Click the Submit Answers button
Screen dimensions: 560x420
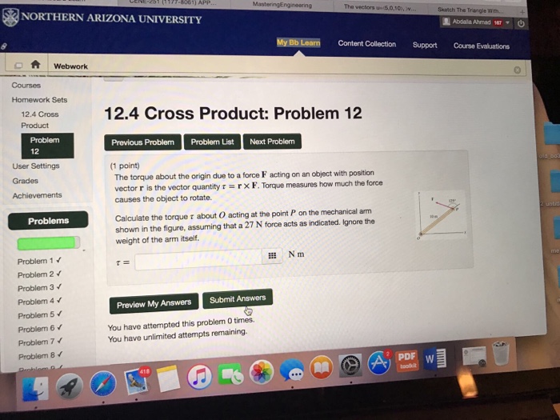(238, 298)
